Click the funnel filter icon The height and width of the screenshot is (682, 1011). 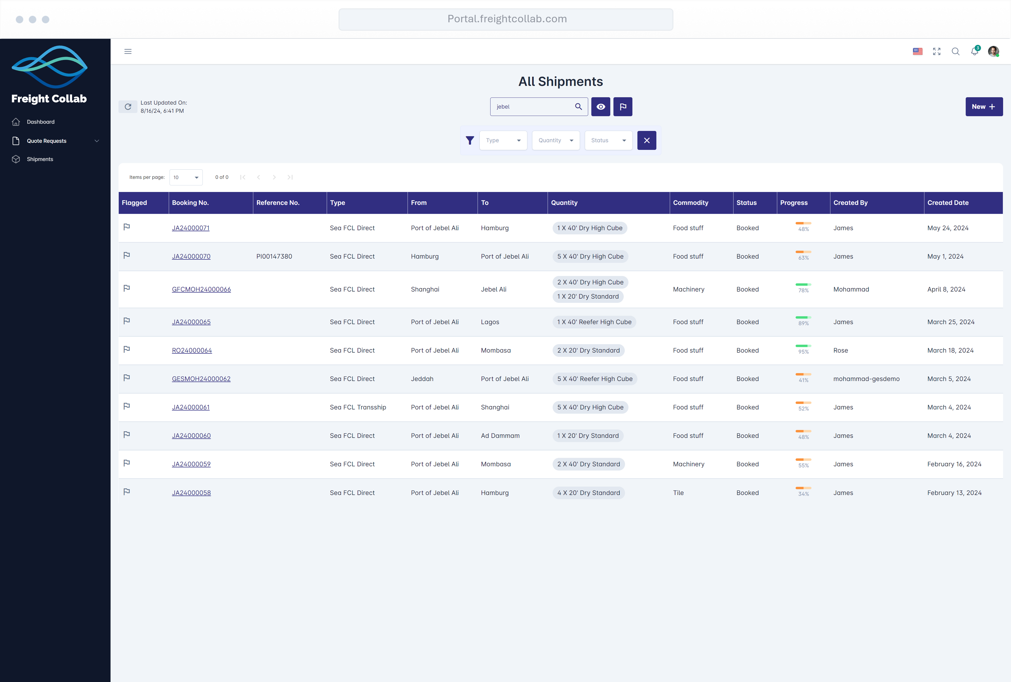[470, 141]
